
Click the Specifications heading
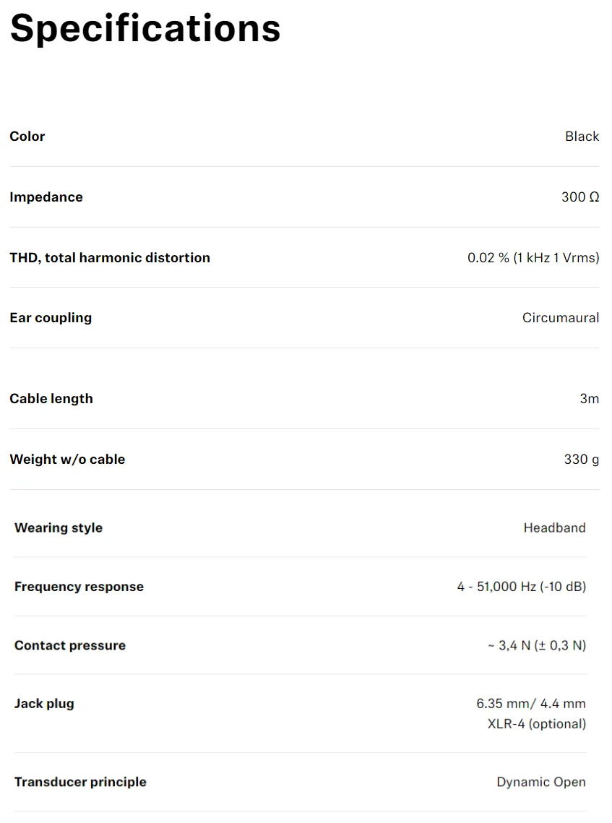(x=145, y=30)
